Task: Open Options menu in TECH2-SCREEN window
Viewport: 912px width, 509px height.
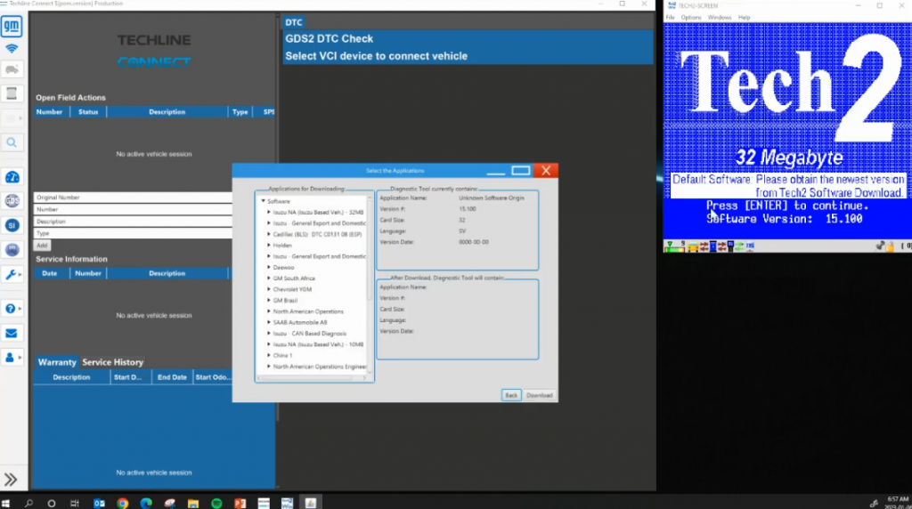Action: pyautogui.click(x=691, y=18)
